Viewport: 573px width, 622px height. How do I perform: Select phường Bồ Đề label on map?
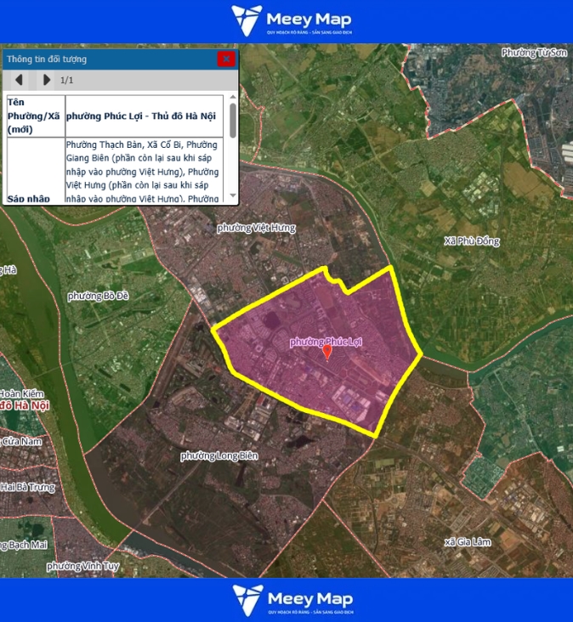98,296
